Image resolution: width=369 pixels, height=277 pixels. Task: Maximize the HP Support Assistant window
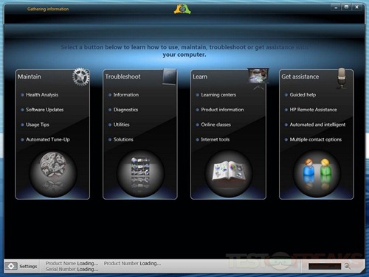[x=346, y=7]
